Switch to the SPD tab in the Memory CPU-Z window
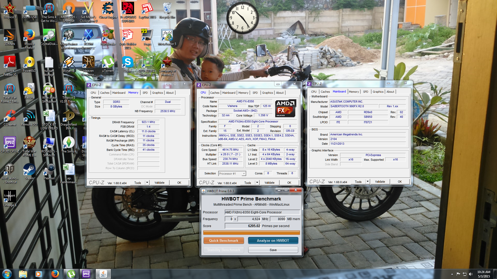This screenshot has height=279, width=497. (145, 93)
